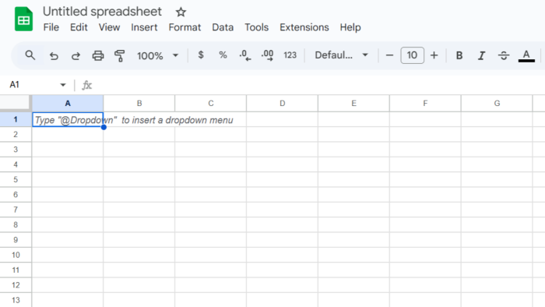Activate the paint format tool
The image size is (545, 307).
coord(120,55)
